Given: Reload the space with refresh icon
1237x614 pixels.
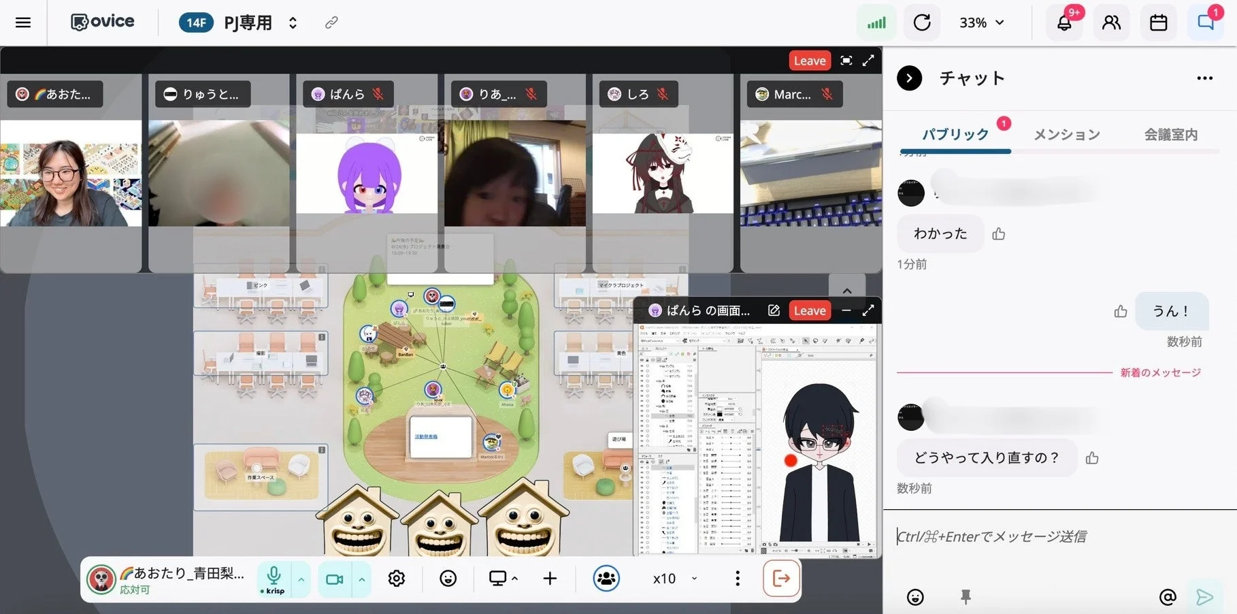Looking at the screenshot, I should click(922, 22).
